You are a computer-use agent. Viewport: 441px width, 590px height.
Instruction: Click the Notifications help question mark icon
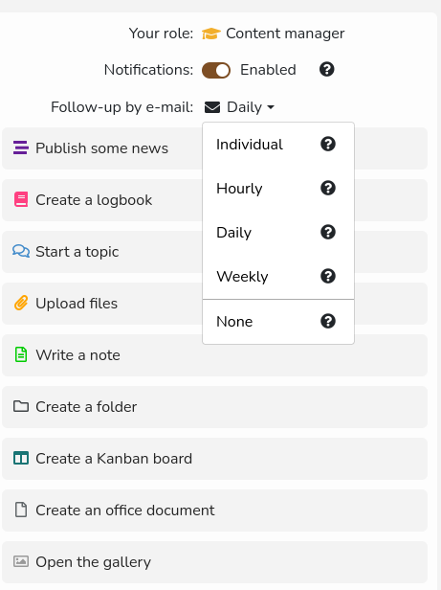pyautogui.click(x=327, y=69)
